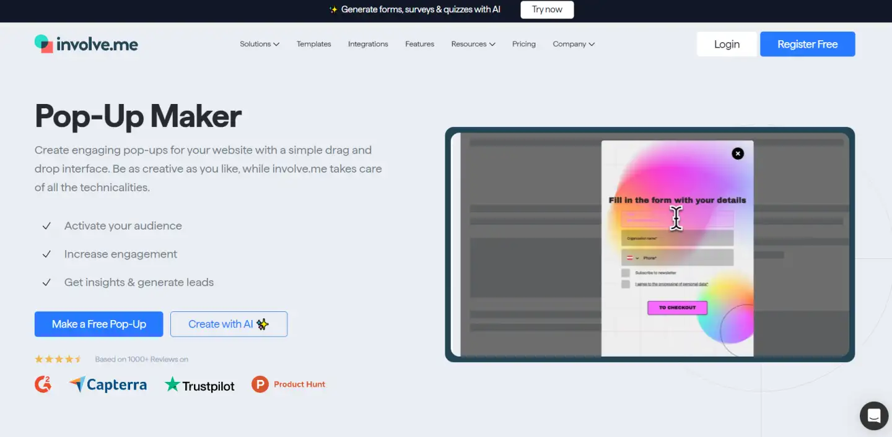Click the star rating icons

pos(58,359)
